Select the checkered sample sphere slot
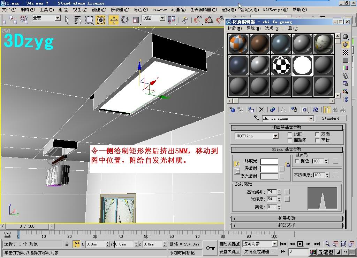 (281, 65)
